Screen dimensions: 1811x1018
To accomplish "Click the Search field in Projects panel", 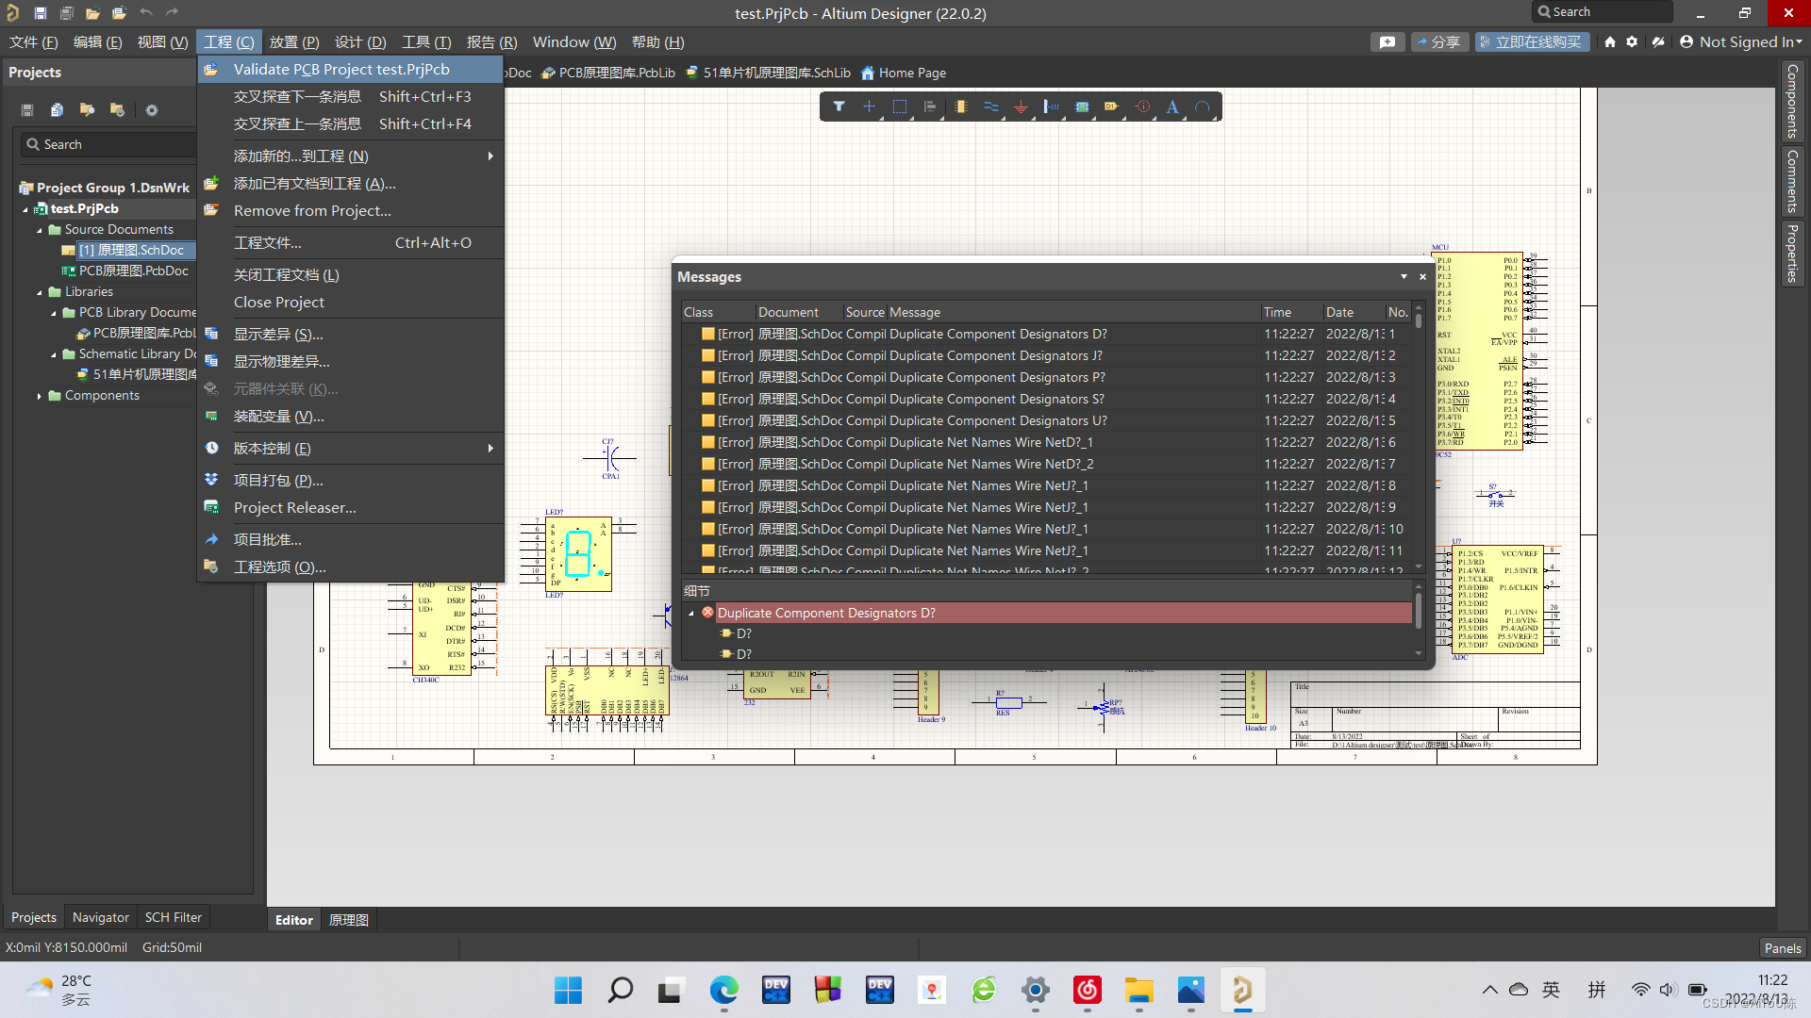I will click(108, 143).
